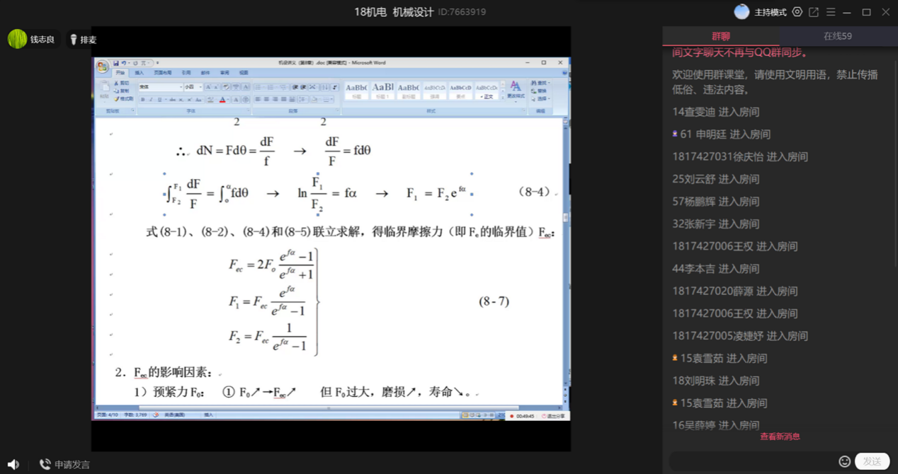Open the hexagon settings icon
This screenshot has width=898, height=474.
tap(797, 12)
